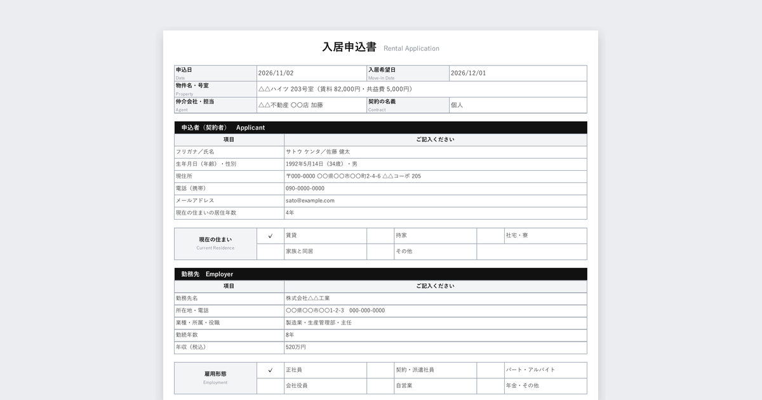
Task: Click the residence years value 4年
Action: [436, 213]
